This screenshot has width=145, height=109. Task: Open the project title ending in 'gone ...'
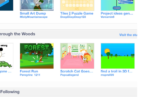[6, 71]
